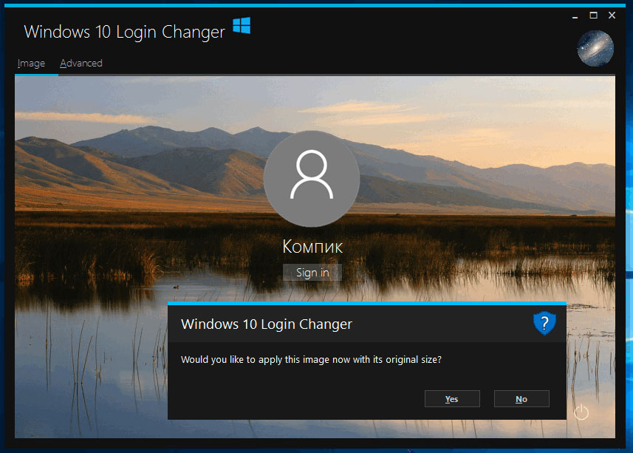633x453 pixels.
Task: Click Yes to apply the image
Action: tap(452, 399)
